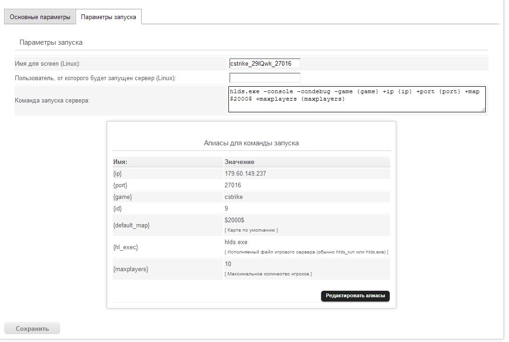Click the {game} alias name cell
509x342 pixels.
click(122, 197)
